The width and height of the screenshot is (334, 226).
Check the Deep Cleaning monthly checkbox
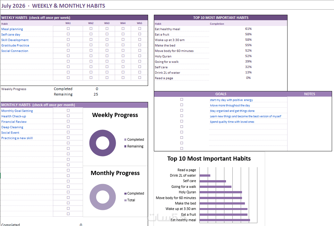68,127
